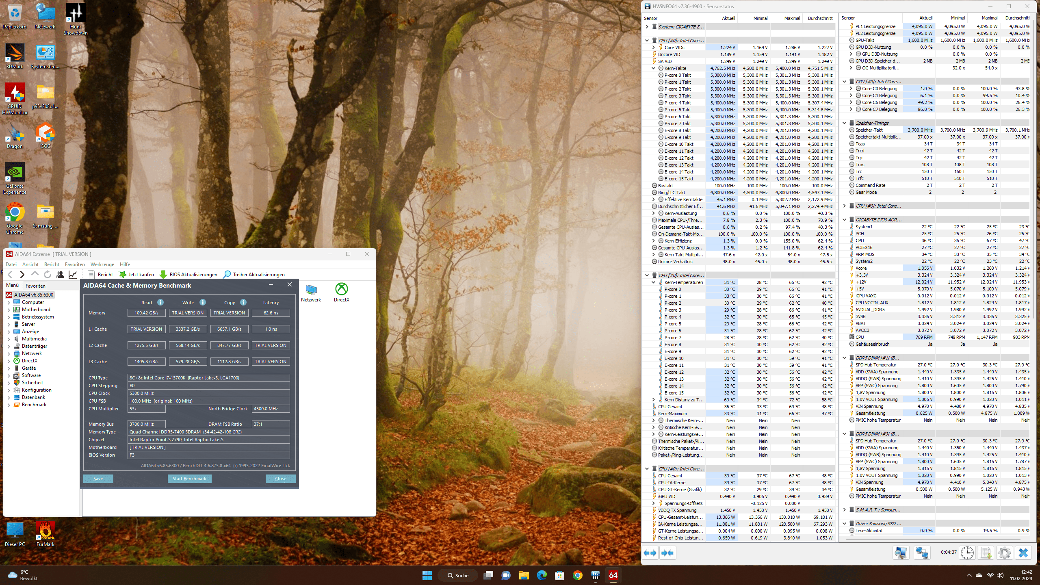Viewport: 1040px width, 585px height.
Task: Click the taskbar Suche search box
Action: pos(458,575)
